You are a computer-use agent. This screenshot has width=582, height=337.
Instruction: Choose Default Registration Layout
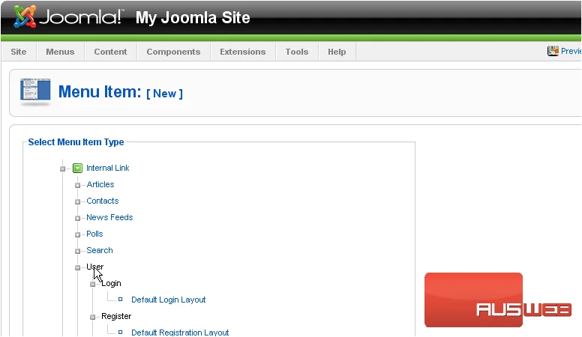point(180,333)
